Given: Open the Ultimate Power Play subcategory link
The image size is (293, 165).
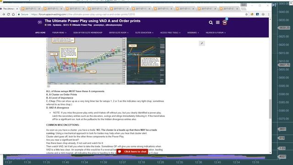Looking at the screenshot, I should [82, 25].
